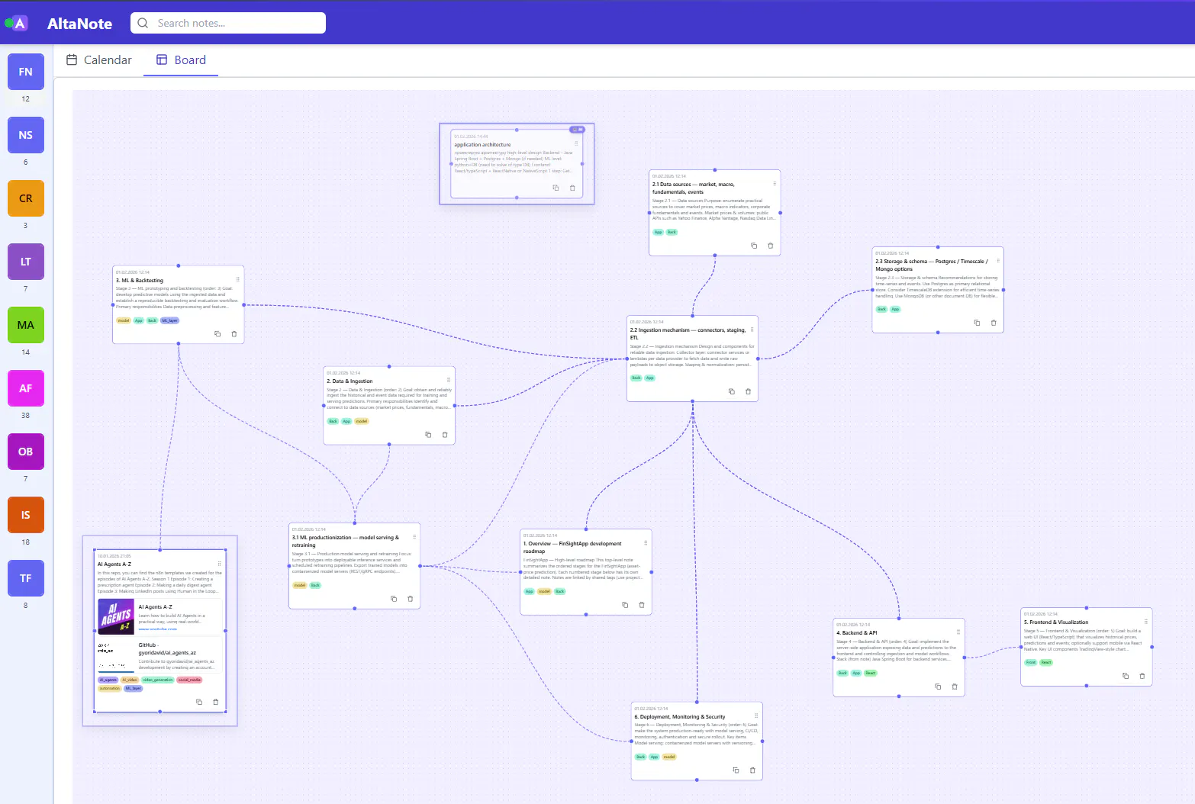Click the automation tag on AI Agents note
Viewport: 1195px width, 804px height.
point(110,688)
